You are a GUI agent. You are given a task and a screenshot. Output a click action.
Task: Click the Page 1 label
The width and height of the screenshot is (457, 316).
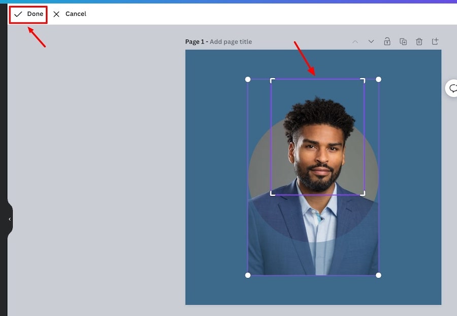click(194, 42)
